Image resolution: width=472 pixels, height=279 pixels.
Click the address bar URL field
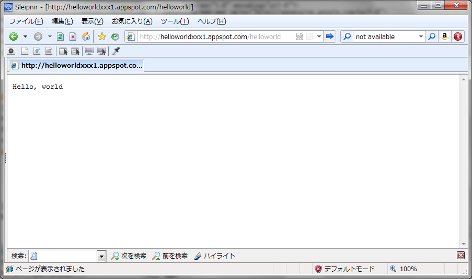(215, 37)
